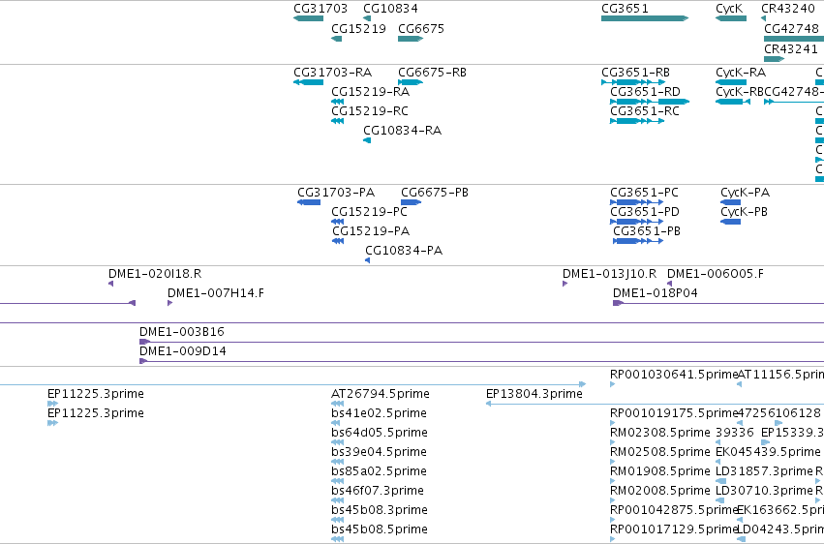Open the RP001030641.5prime EST label
This screenshot has height=544, width=824.
click(674, 375)
